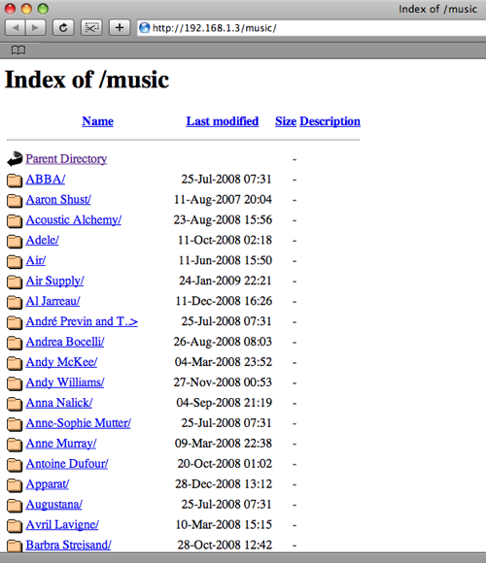Click the folder icon beside Augustana/
Image resolution: width=486 pixels, height=563 pixels.
coord(15,505)
